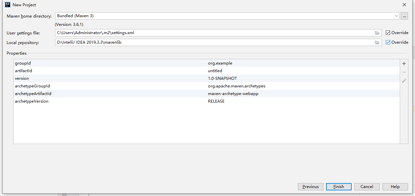Remove the selected property with minus icon
This screenshot has width=415, height=196.
[x=404, y=72]
